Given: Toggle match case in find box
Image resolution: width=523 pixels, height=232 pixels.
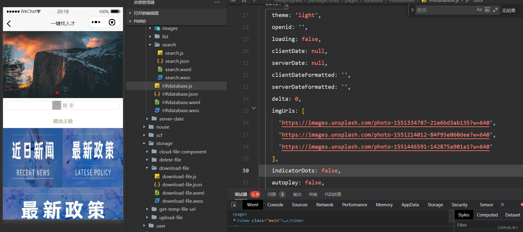Looking at the screenshot, I should (x=479, y=10).
